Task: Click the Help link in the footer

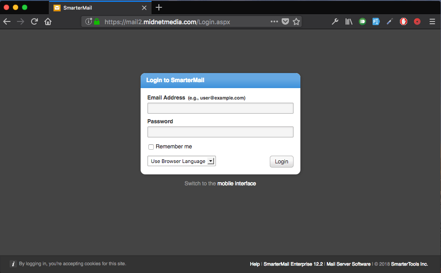Action: tap(255, 264)
